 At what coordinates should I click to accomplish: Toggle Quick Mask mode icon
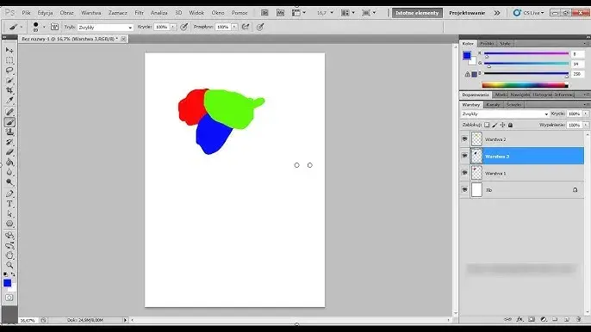9,298
